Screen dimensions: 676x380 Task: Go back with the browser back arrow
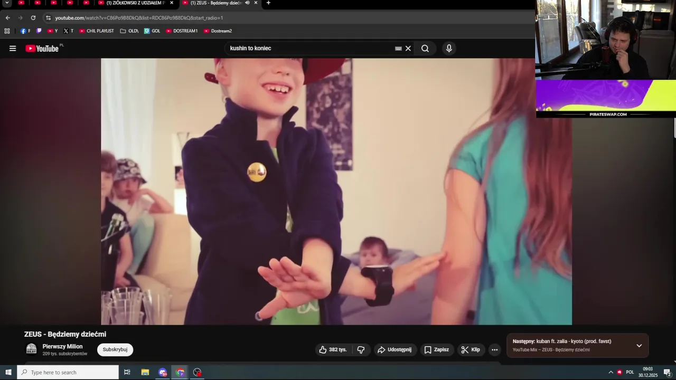[7, 18]
